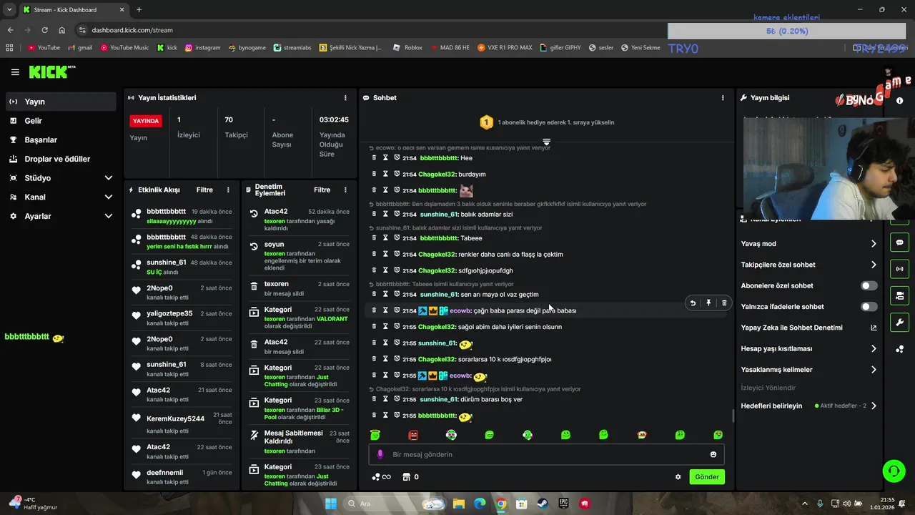Select Yayın in left sidebar
Image resolution: width=915 pixels, height=515 pixels.
pyautogui.click(x=61, y=102)
